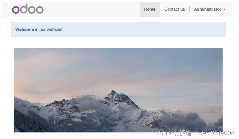Screen dimensions: 239x139
Task: Click the purple letter o of the logo
Action: click(16, 10)
